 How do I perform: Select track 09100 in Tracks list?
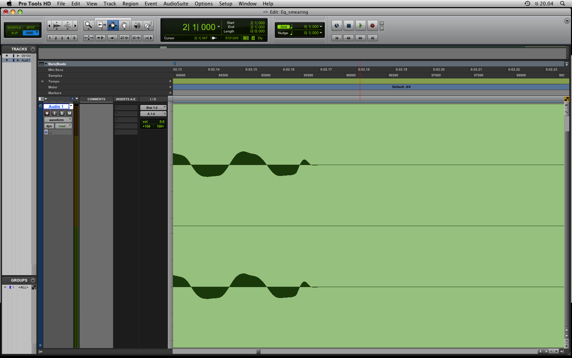(26, 56)
